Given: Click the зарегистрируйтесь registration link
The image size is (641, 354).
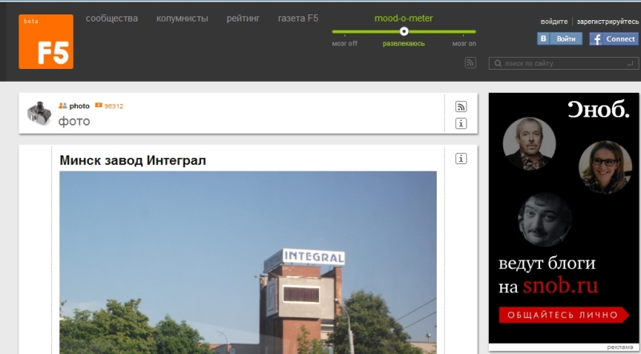Looking at the screenshot, I should click(x=607, y=22).
